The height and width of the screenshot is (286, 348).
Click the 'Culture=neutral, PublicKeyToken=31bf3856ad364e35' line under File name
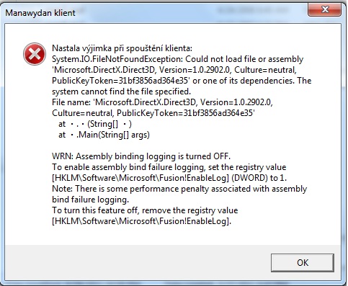pos(153,113)
